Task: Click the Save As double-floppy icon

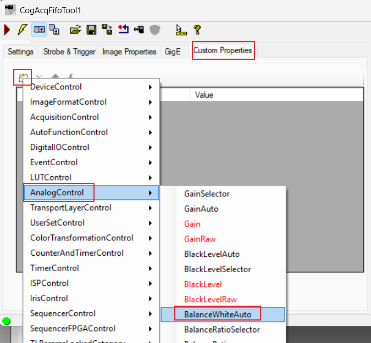Action: (x=107, y=30)
